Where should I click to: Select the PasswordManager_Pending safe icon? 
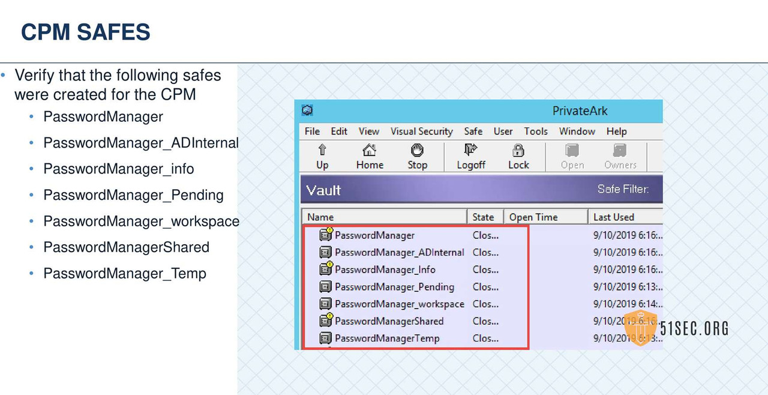[326, 286]
